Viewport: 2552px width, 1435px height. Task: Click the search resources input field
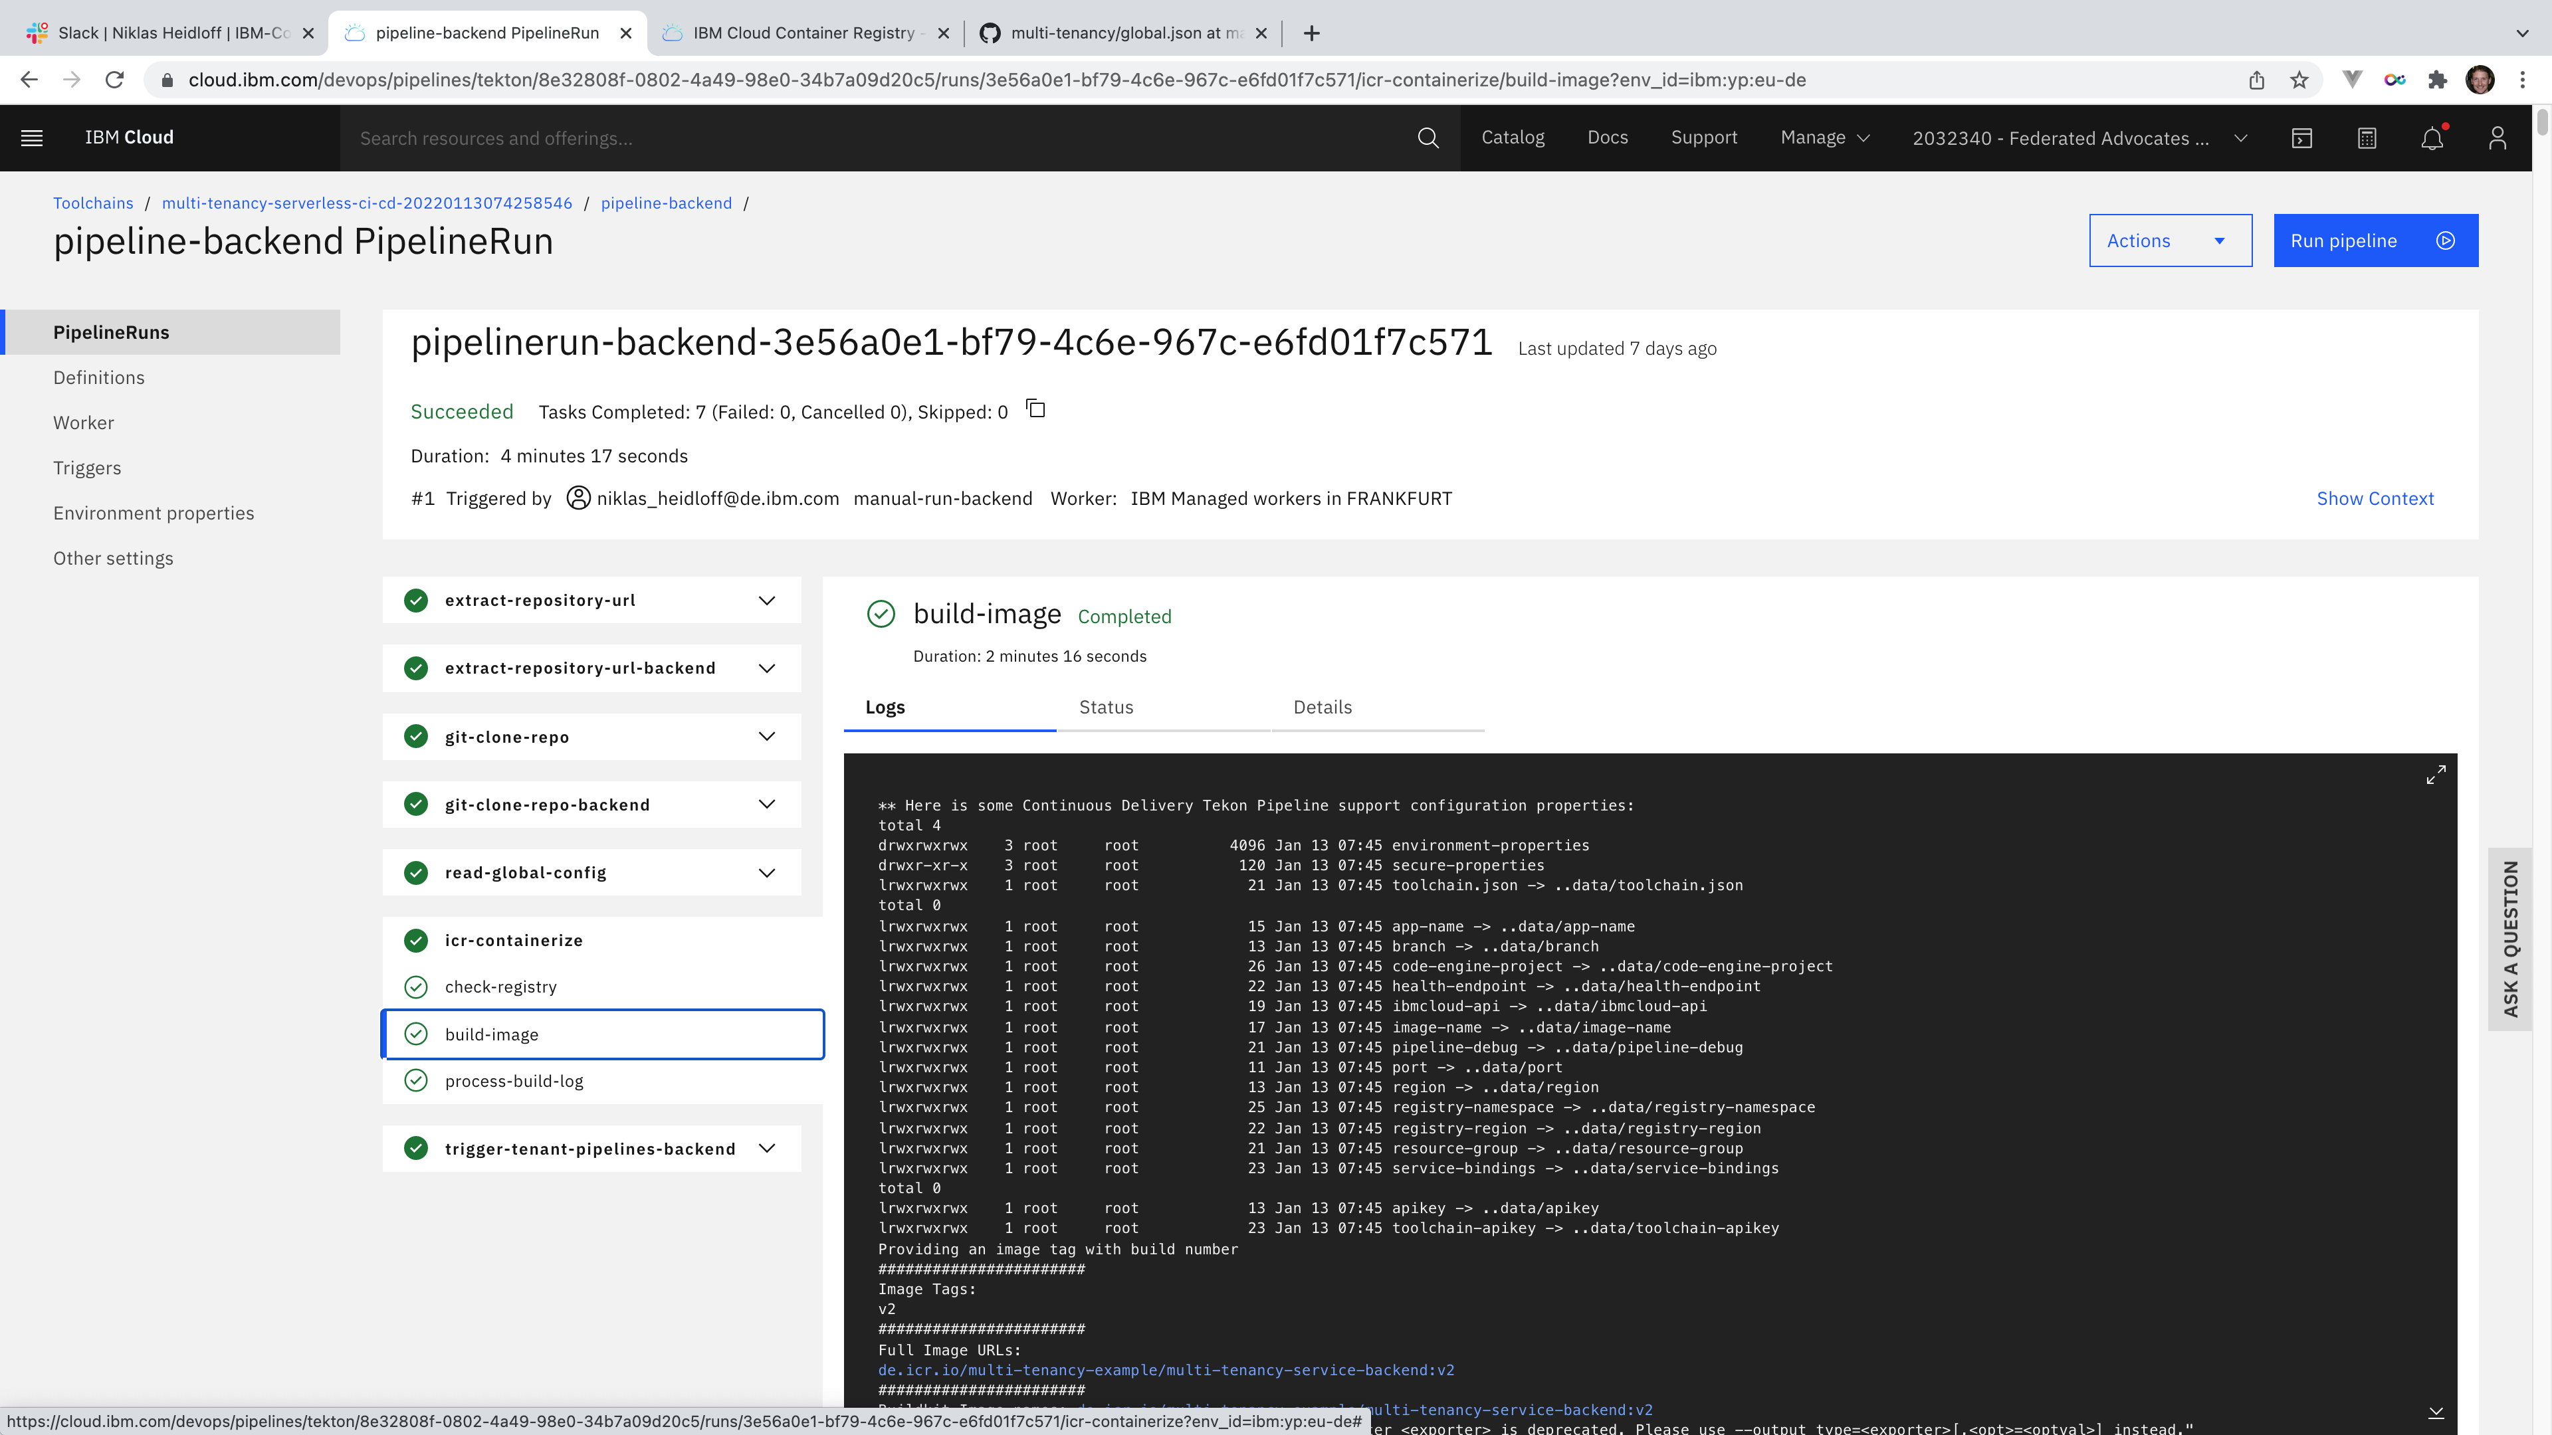pos(872,138)
